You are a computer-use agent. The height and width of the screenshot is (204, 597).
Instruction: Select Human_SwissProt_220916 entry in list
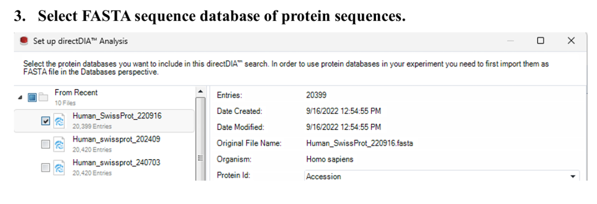tap(103, 121)
